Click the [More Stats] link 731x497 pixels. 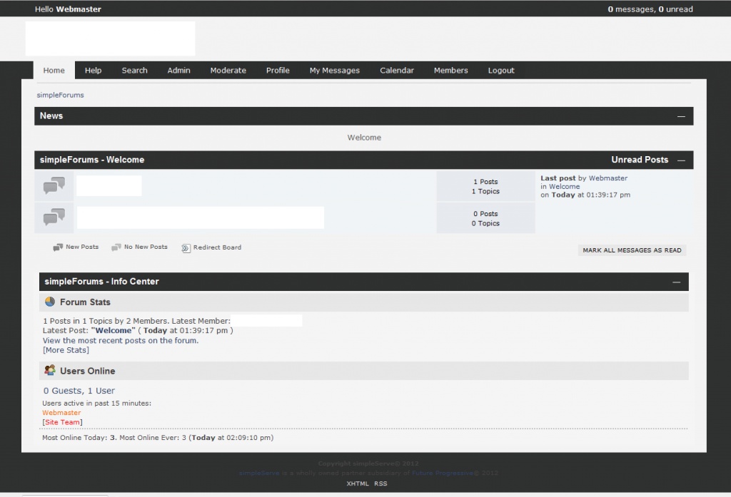[66, 350]
